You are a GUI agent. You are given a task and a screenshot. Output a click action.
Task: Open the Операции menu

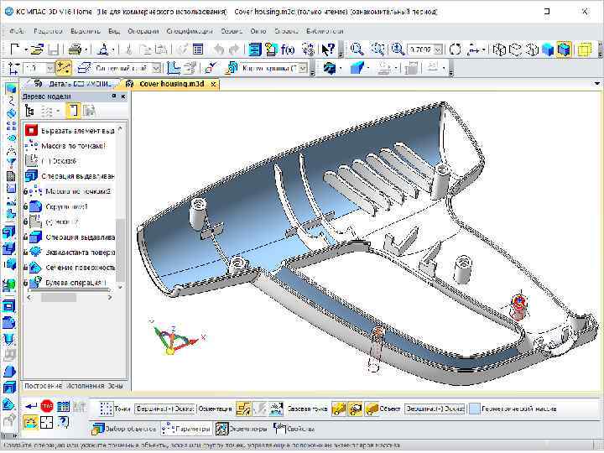tap(143, 31)
